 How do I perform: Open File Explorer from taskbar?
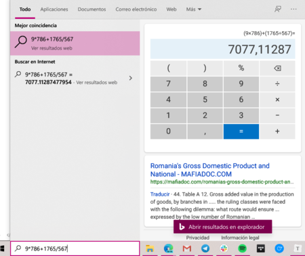pyautogui.click(x=150, y=249)
